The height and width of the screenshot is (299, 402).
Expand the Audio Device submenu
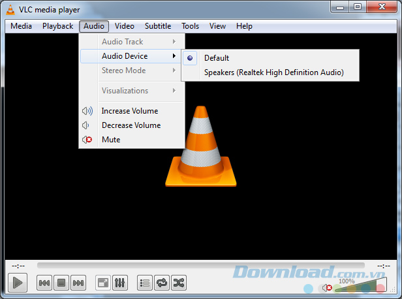[132, 56]
